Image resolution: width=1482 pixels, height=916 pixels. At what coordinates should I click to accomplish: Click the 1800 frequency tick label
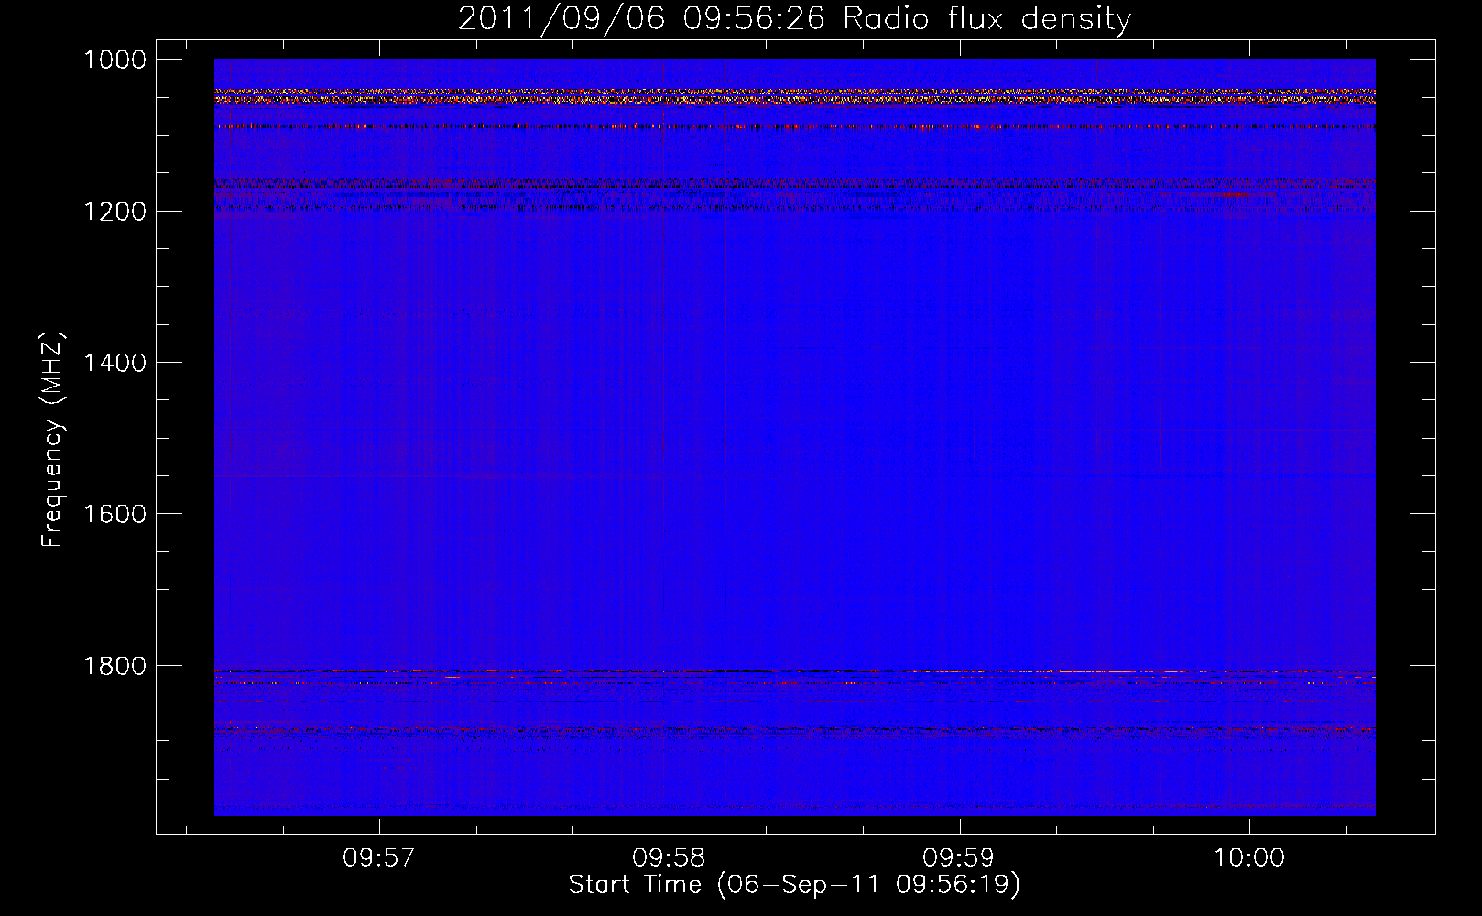pos(114,666)
